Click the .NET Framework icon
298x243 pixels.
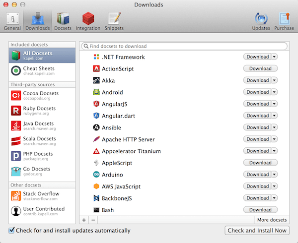pos(96,57)
